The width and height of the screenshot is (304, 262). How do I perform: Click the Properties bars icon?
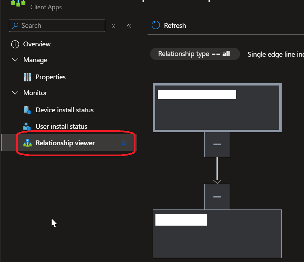pyautogui.click(x=27, y=77)
